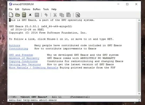This screenshot has width=145, height=105.
Task: Click the 'To follow a link' instruction line
Action: pos(61,39)
